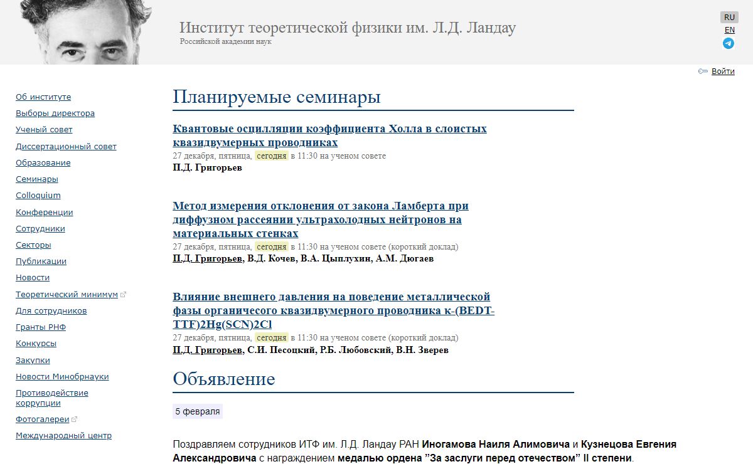The height and width of the screenshot is (464, 753).
Task: Open seminar Метод измерения отклонения от закона Ламберта
Action: [x=321, y=219]
